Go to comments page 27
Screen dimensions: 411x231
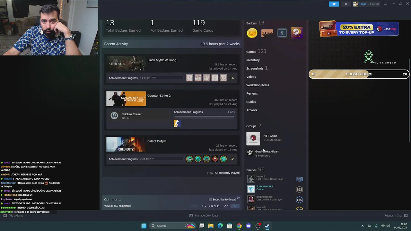coord(226,206)
